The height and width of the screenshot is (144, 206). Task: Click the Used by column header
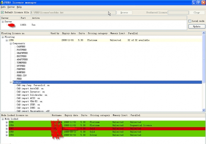[55, 33]
